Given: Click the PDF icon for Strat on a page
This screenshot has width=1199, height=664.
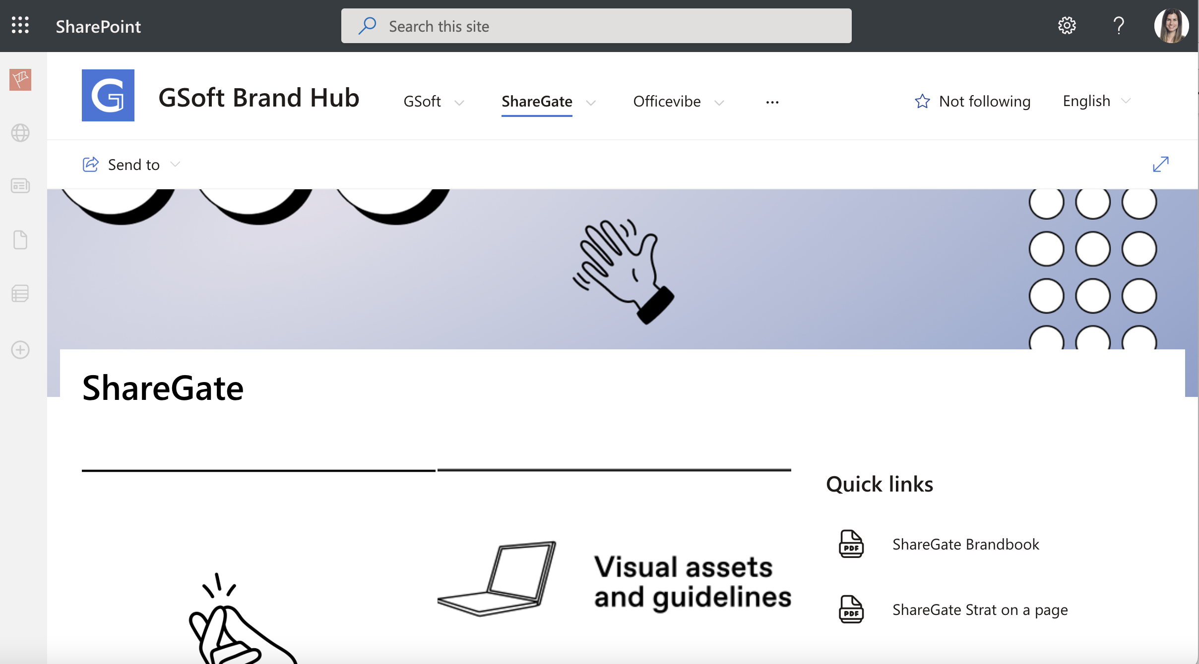Looking at the screenshot, I should point(851,609).
